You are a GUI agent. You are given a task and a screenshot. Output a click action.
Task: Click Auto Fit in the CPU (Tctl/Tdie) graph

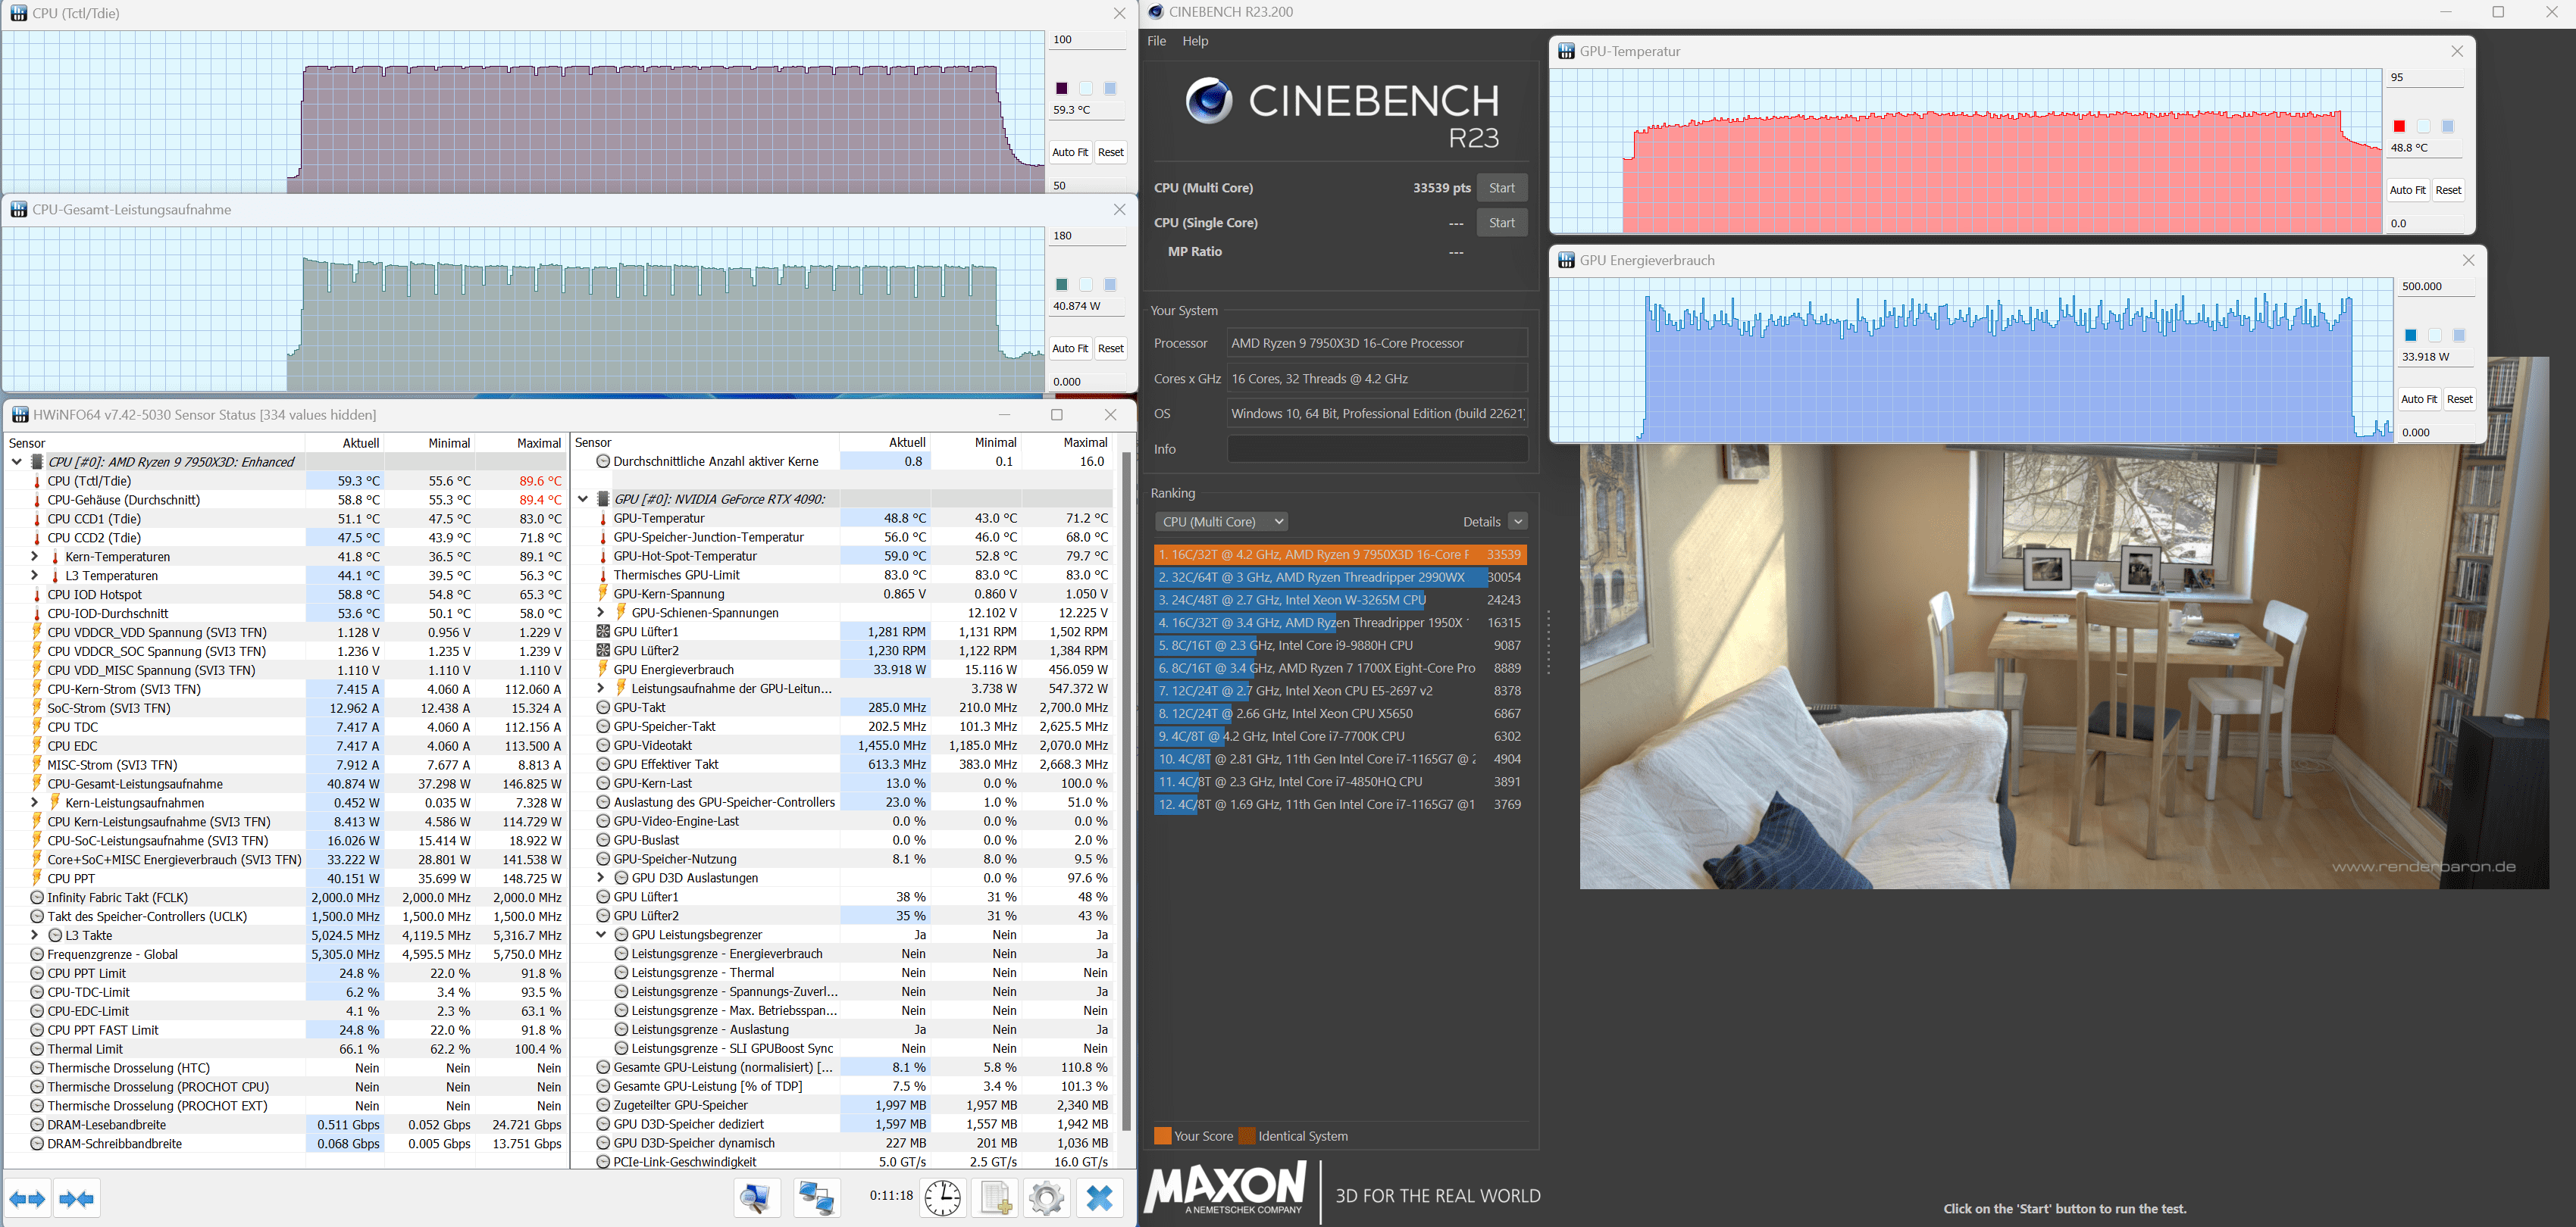point(1070,152)
